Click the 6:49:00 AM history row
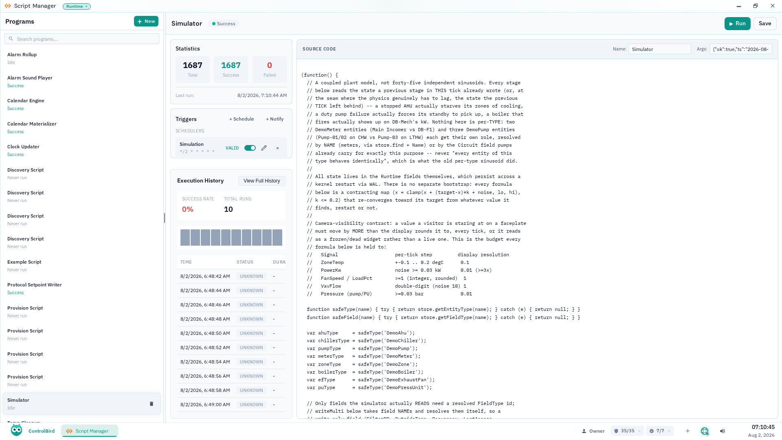This screenshot has height=440, width=782. point(231,405)
